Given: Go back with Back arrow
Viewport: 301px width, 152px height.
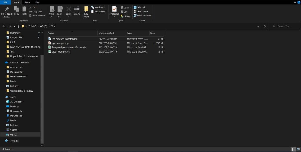Looking at the screenshot, I should coord(4,26).
